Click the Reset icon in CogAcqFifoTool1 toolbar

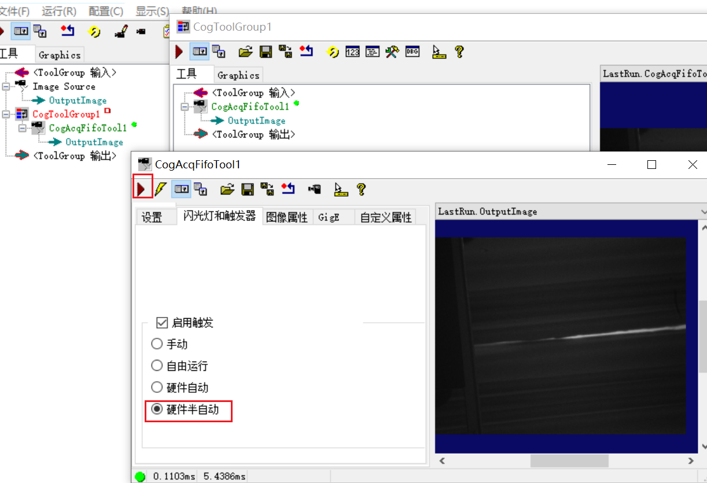(x=288, y=189)
